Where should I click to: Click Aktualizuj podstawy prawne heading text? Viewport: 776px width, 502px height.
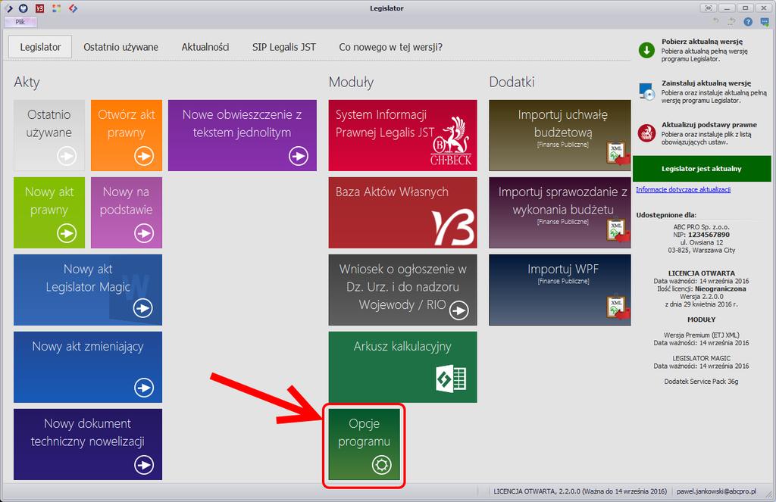[709, 125]
